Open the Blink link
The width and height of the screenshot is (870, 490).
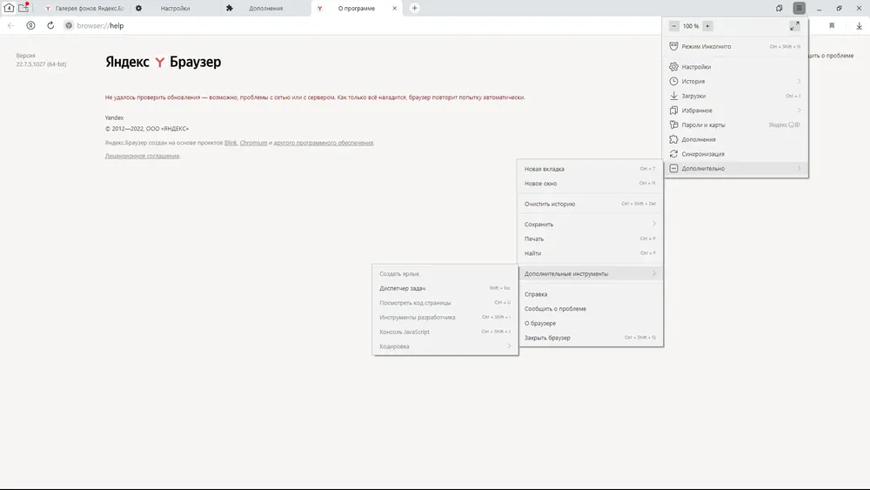pos(231,143)
